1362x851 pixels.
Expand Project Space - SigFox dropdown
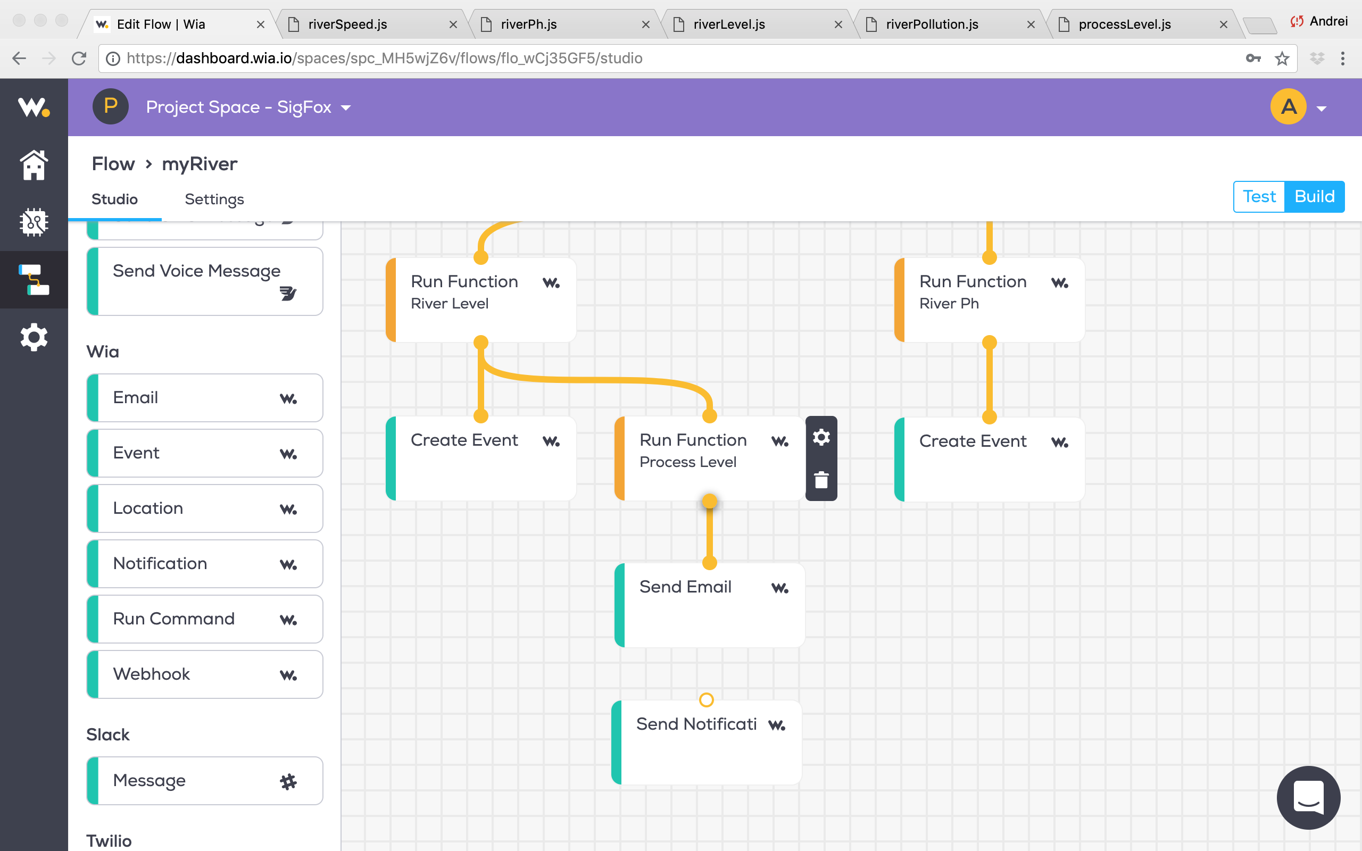248,107
